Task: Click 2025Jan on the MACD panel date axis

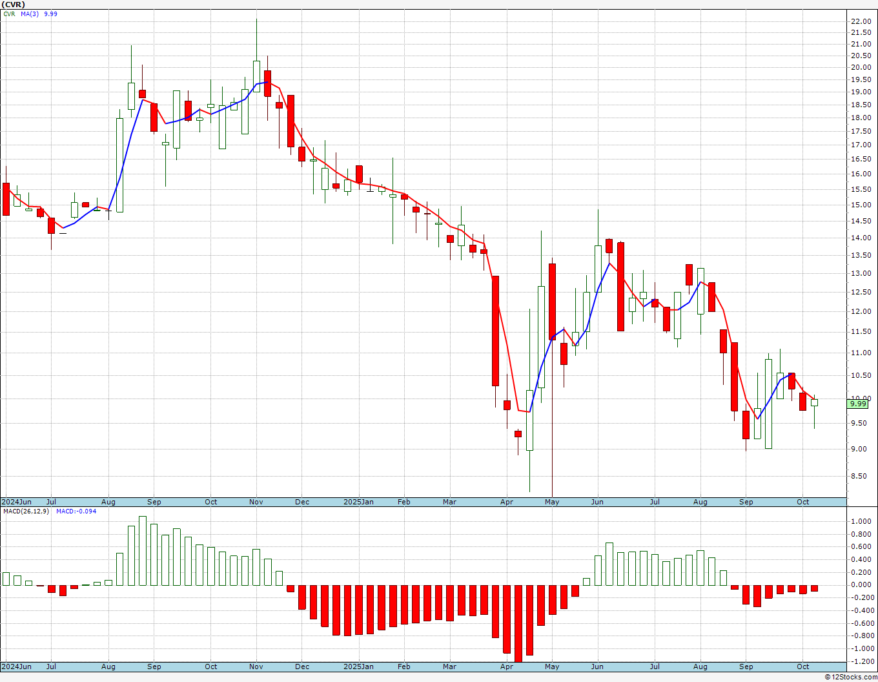Action: [x=358, y=666]
